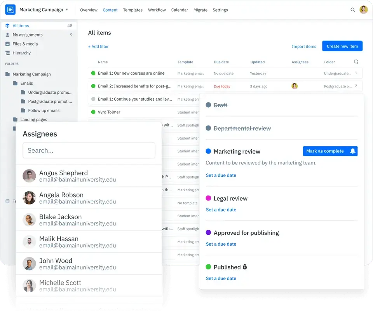
Task: Click the Create new item button
Action: pos(342,46)
